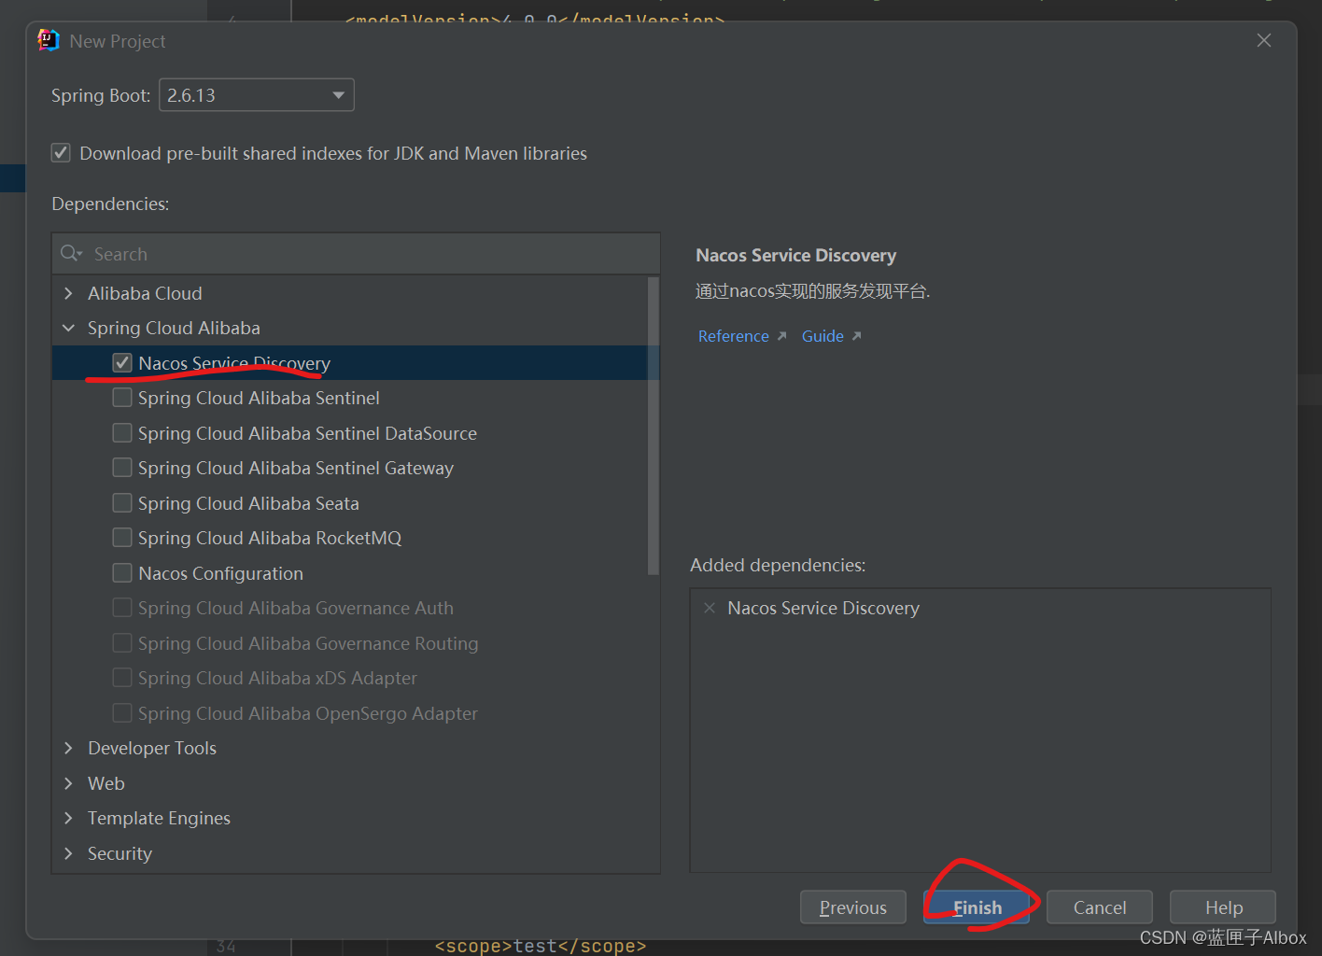Click the arrow icon next to Reference
Image resolution: width=1322 pixels, height=956 pixels.
pyautogui.click(x=781, y=336)
